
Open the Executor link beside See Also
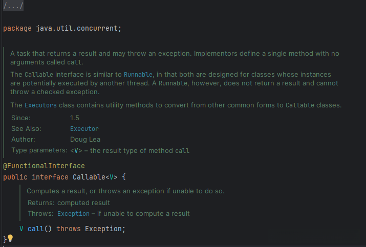tap(84, 129)
